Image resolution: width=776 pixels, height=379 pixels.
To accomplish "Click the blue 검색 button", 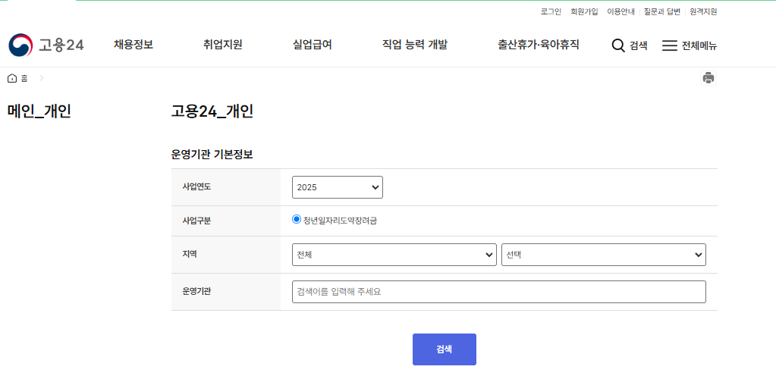I will click(x=445, y=349).
